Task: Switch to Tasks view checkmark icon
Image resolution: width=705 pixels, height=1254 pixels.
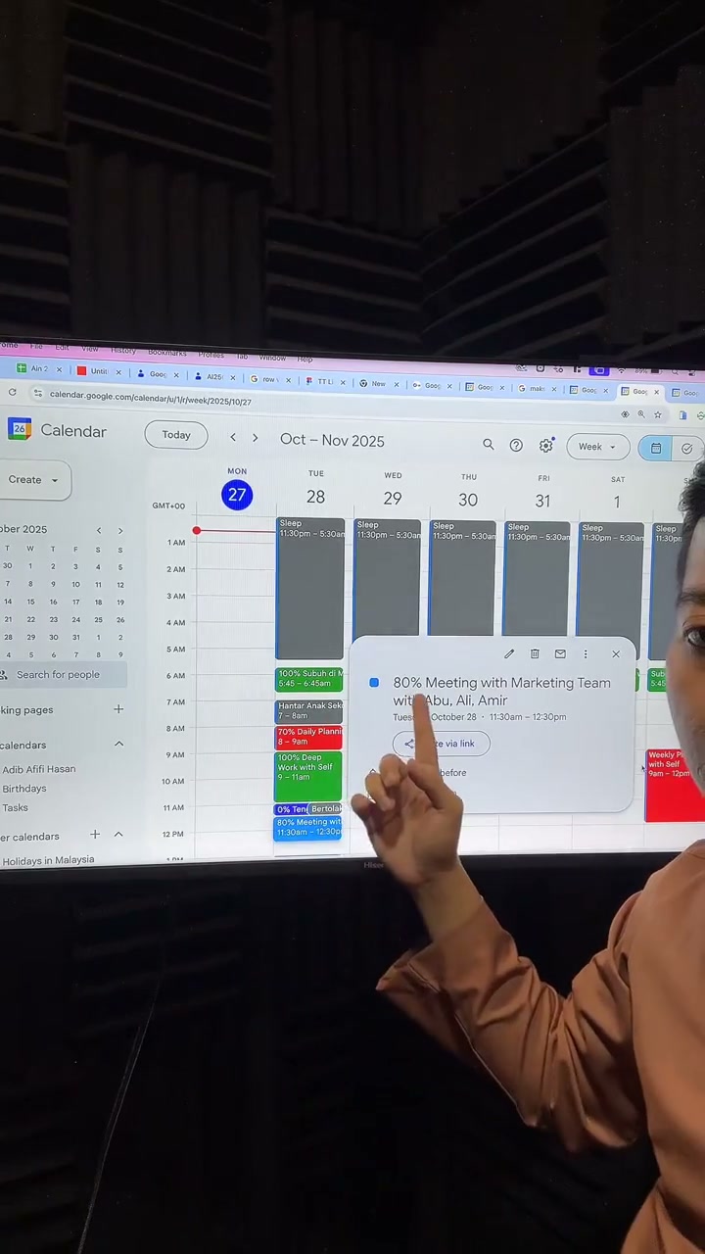Action: [686, 449]
